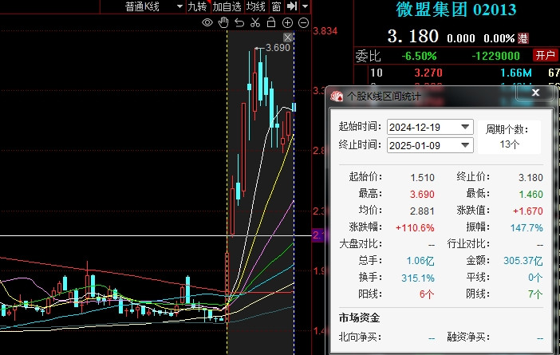
Task: Click the 终止价 value 3.180
Action: (530, 177)
